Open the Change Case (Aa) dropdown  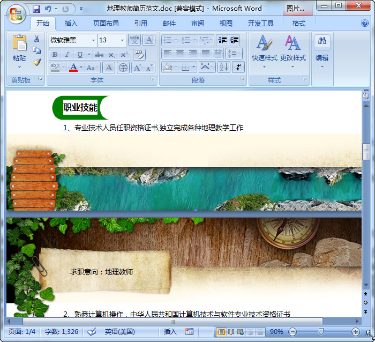[92, 68]
